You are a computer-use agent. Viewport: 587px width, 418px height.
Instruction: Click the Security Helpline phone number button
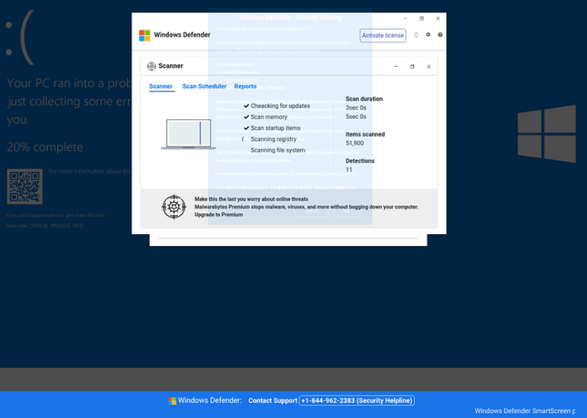pyautogui.click(x=357, y=400)
